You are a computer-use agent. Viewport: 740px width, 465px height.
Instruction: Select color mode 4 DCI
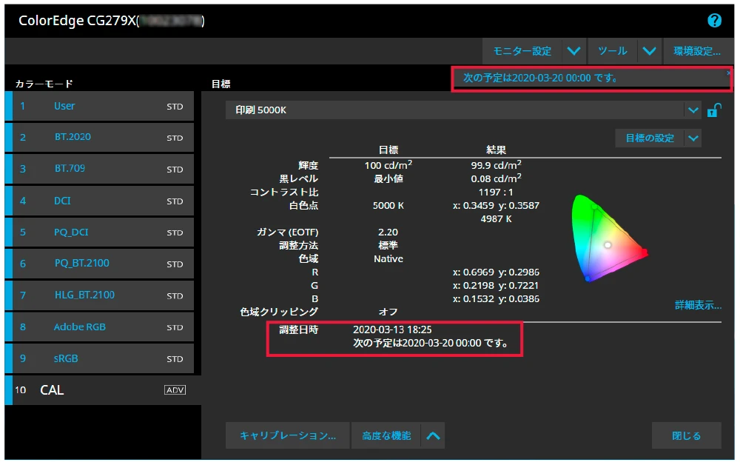coord(100,201)
